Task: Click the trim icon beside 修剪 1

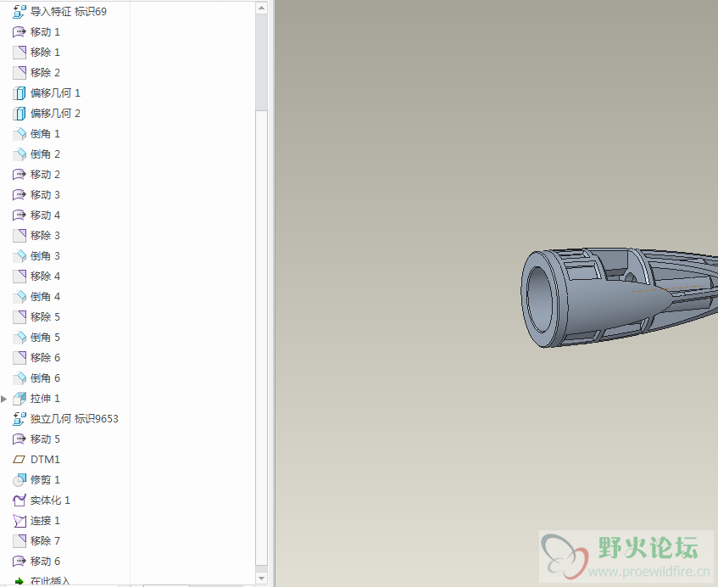Action: click(19, 480)
